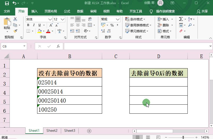The image size is (213, 139).
Task: Click the Sort and Filter icon
Action: 190,19
